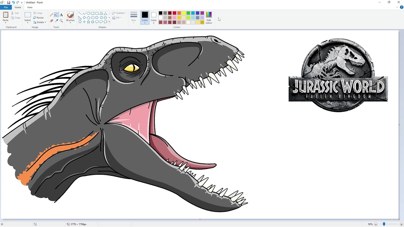Choose the Rectangle shape
Image resolution: width=404 pixels, height=227 pixels.
93,14
